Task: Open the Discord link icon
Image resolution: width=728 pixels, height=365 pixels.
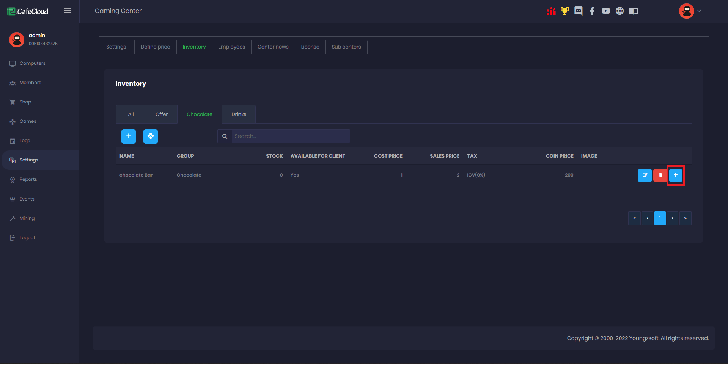Action: coord(578,11)
